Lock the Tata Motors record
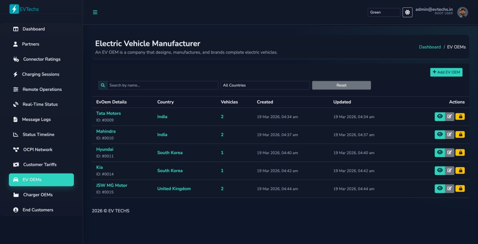The image size is (478, 244). click(x=460, y=116)
